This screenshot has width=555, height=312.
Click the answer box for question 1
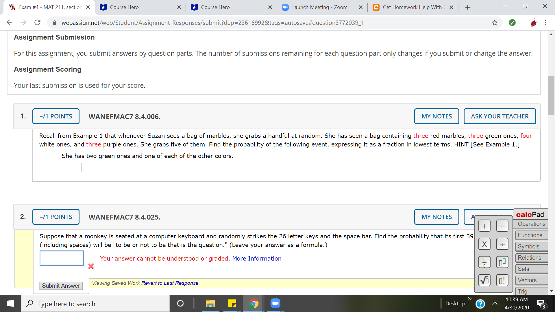(60, 167)
